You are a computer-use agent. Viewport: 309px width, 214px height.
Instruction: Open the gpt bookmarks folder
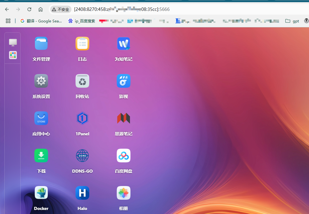(x=292, y=21)
